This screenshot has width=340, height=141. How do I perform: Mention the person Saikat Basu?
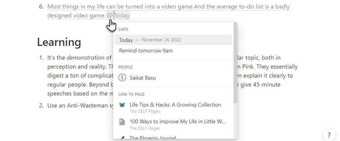pyautogui.click(x=142, y=78)
